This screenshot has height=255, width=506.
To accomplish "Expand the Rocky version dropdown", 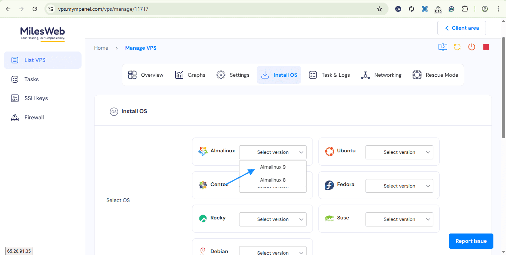I will 272,219.
